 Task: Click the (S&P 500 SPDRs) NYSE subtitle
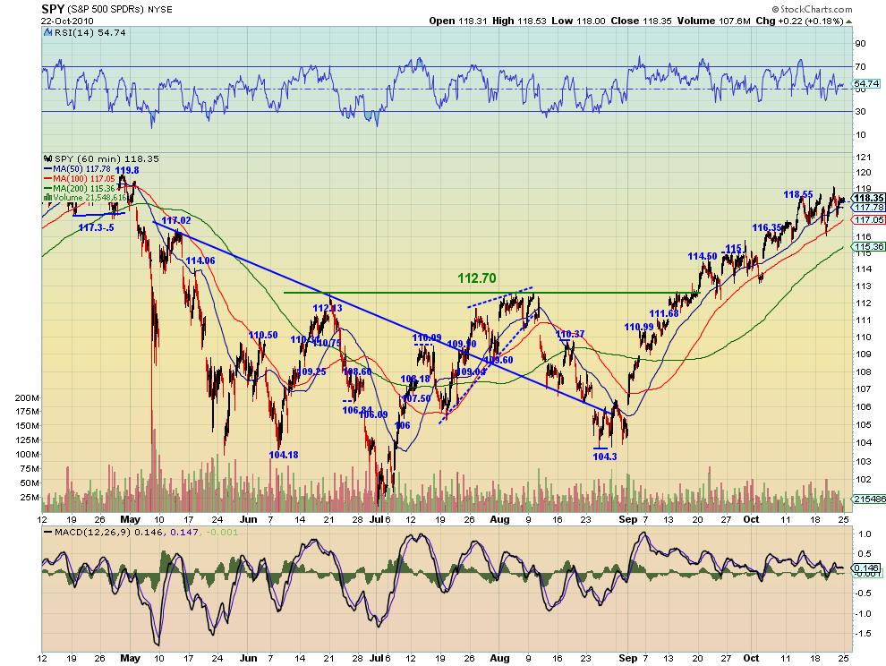(120, 10)
